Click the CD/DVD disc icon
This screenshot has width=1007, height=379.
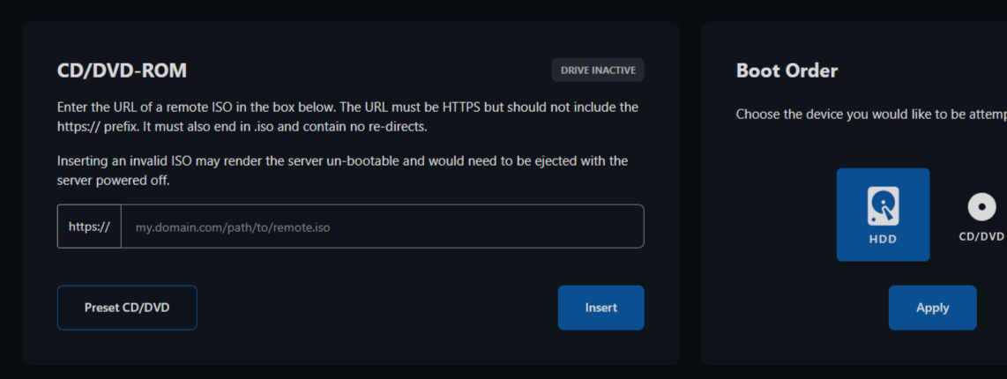click(981, 208)
